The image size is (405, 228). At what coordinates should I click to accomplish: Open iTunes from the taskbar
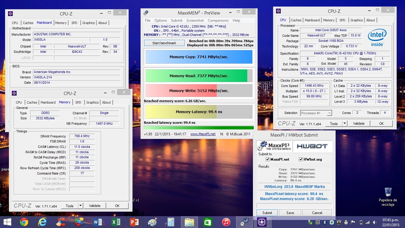[226, 222]
